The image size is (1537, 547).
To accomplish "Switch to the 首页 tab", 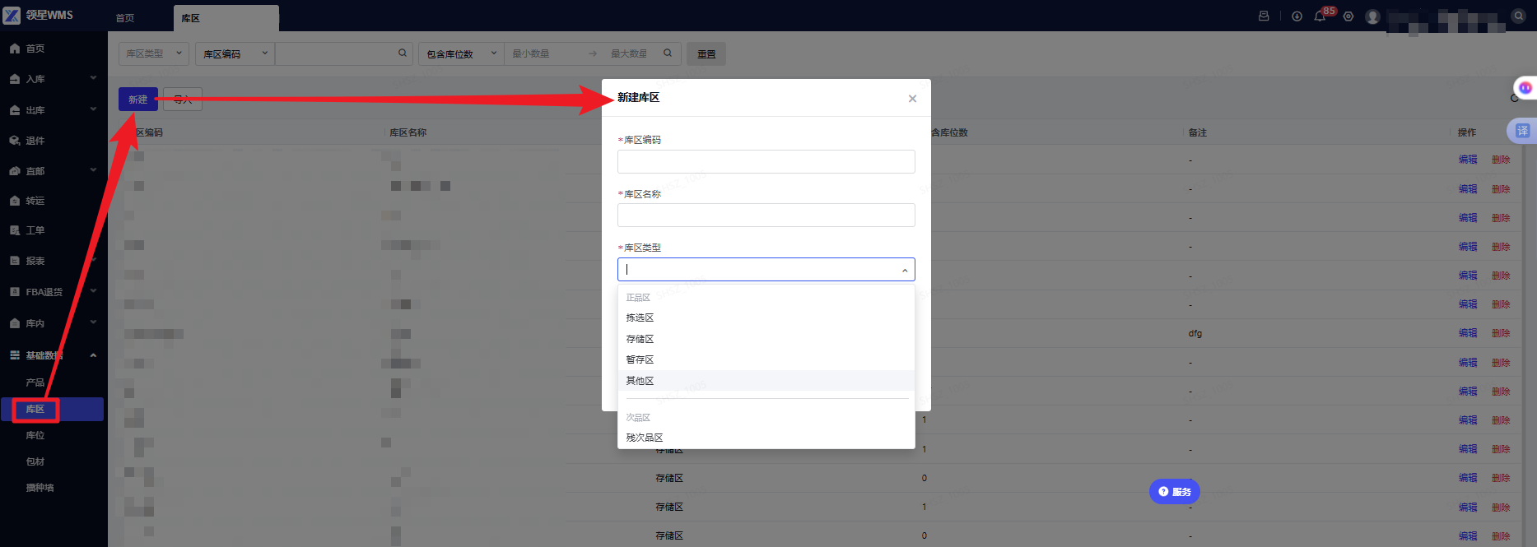I will tap(125, 18).
